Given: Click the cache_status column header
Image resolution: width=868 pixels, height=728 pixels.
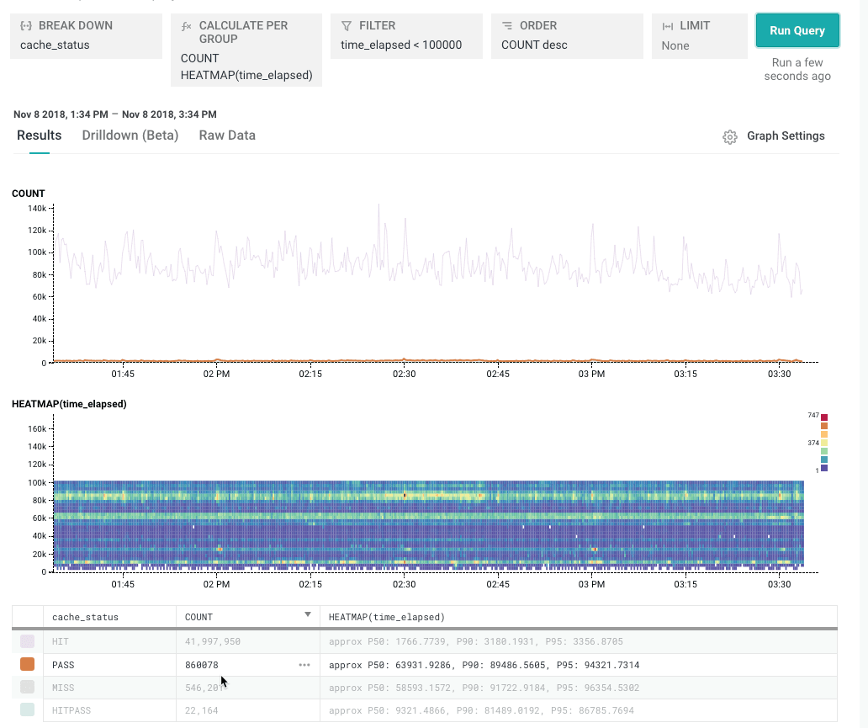Looking at the screenshot, I should click(85, 617).
